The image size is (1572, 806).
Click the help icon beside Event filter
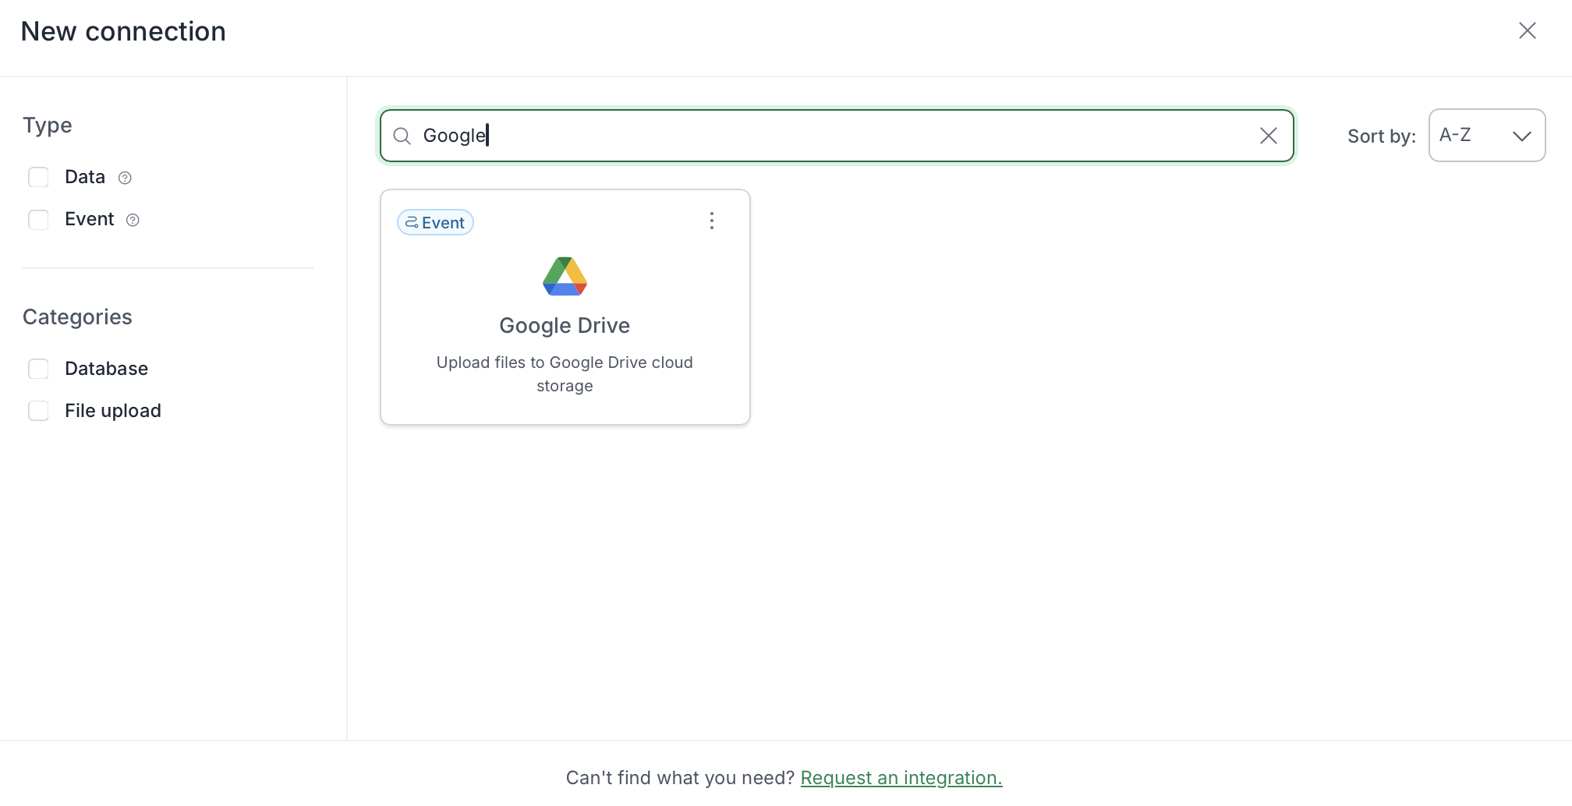pos(133,220)
